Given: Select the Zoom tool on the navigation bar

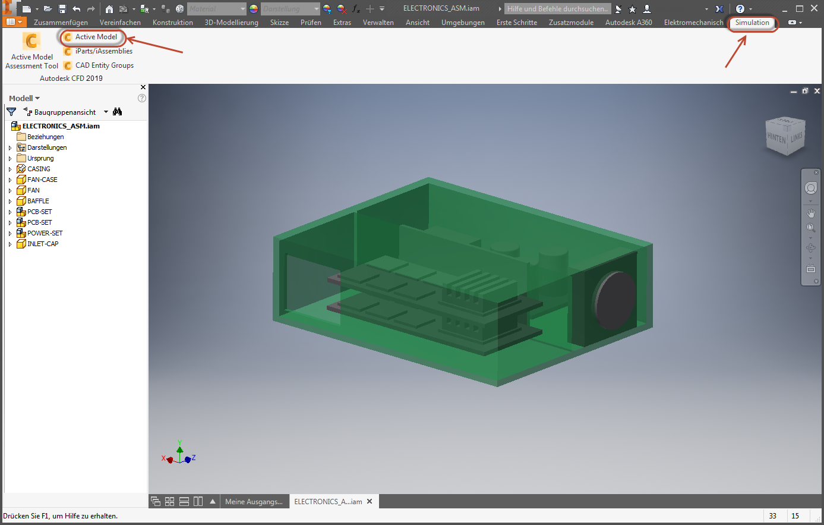Looking at the screenshot, I should [x=811, y=228].
